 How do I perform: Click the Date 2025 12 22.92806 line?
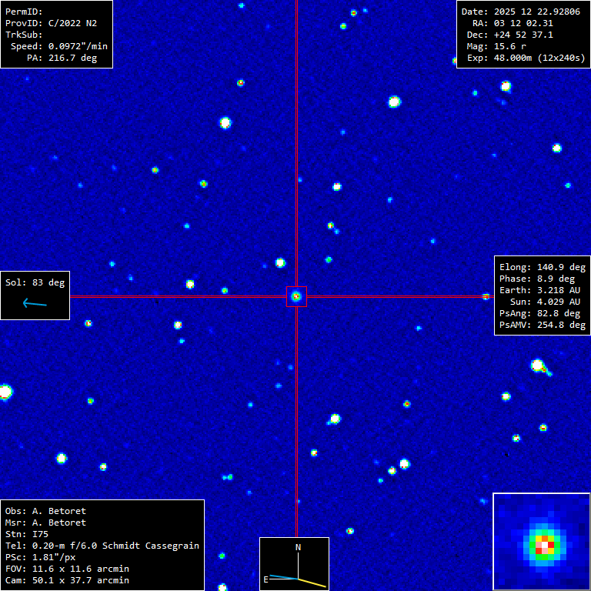click(520, 12)
